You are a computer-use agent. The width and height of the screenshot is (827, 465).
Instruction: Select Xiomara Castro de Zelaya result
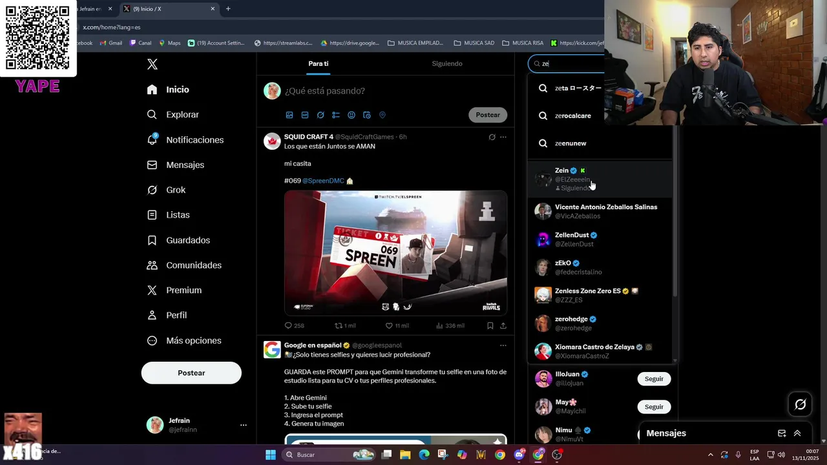(x=600, y=351)
